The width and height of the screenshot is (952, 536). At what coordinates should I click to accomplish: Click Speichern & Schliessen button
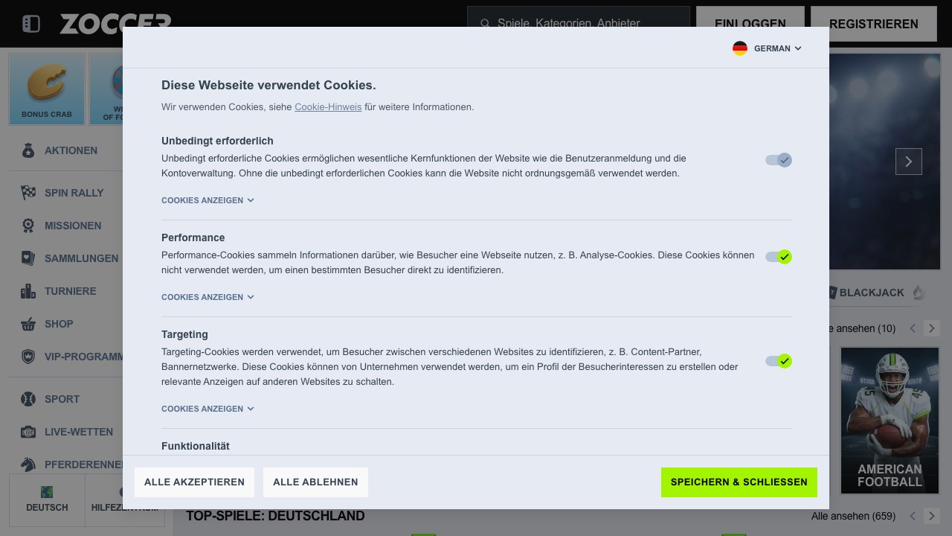pyautogui.click(x=739, y=482)
